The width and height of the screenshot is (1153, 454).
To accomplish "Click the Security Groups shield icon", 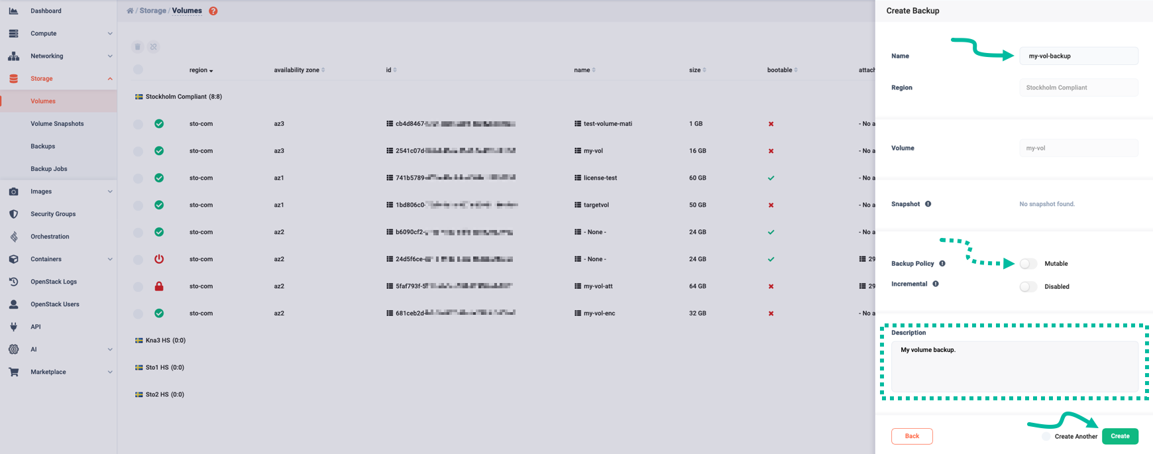I will [13, 214].
